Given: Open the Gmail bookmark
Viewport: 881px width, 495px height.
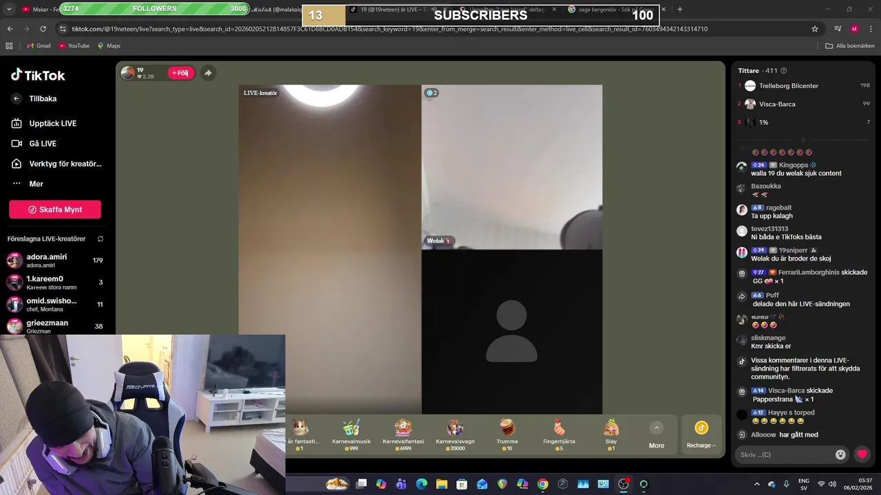Looking at the screenshot, I should [39, 46].
